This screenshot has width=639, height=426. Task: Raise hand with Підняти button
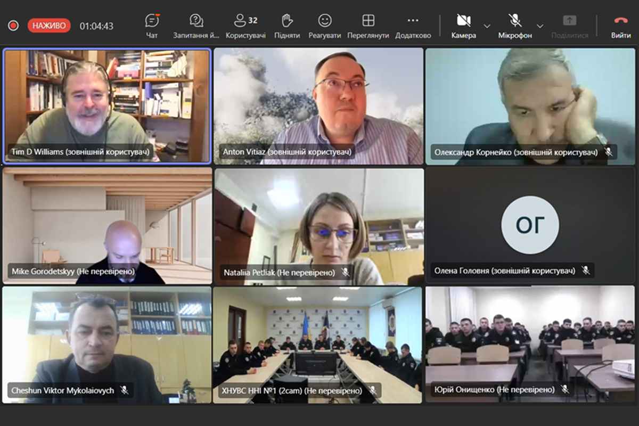[x=287, y=25]
